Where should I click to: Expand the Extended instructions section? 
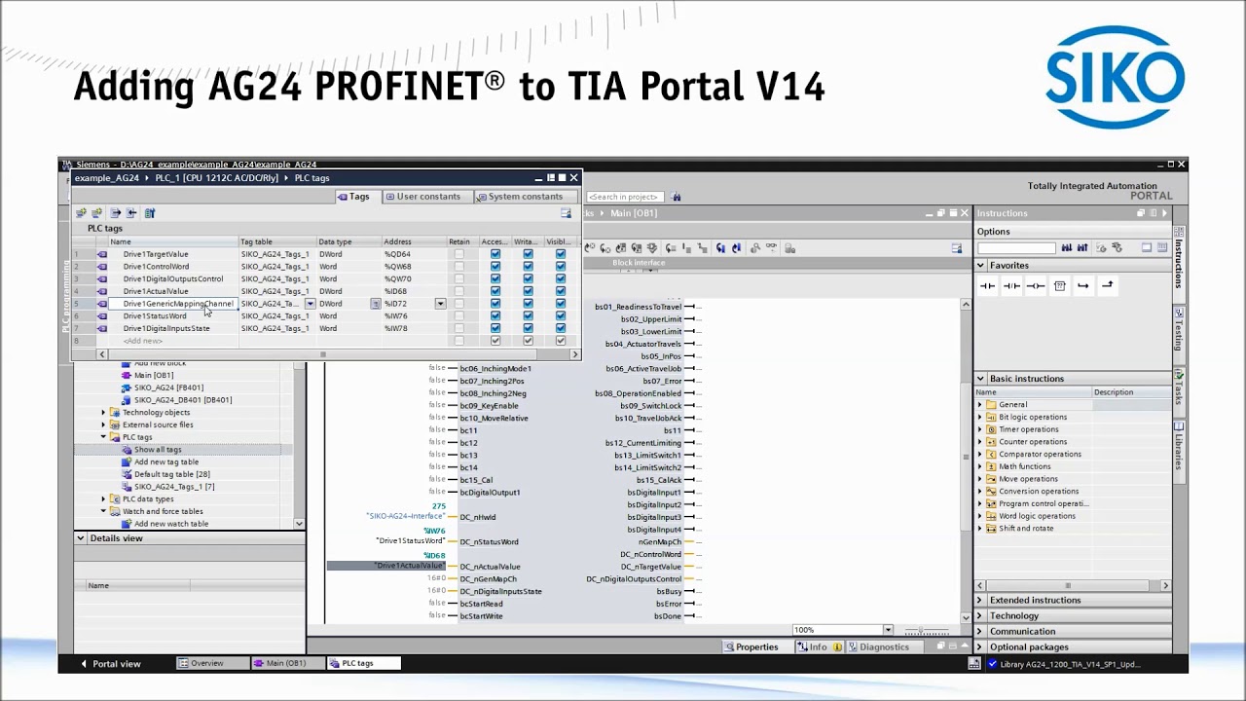click(x=981, y=600)
